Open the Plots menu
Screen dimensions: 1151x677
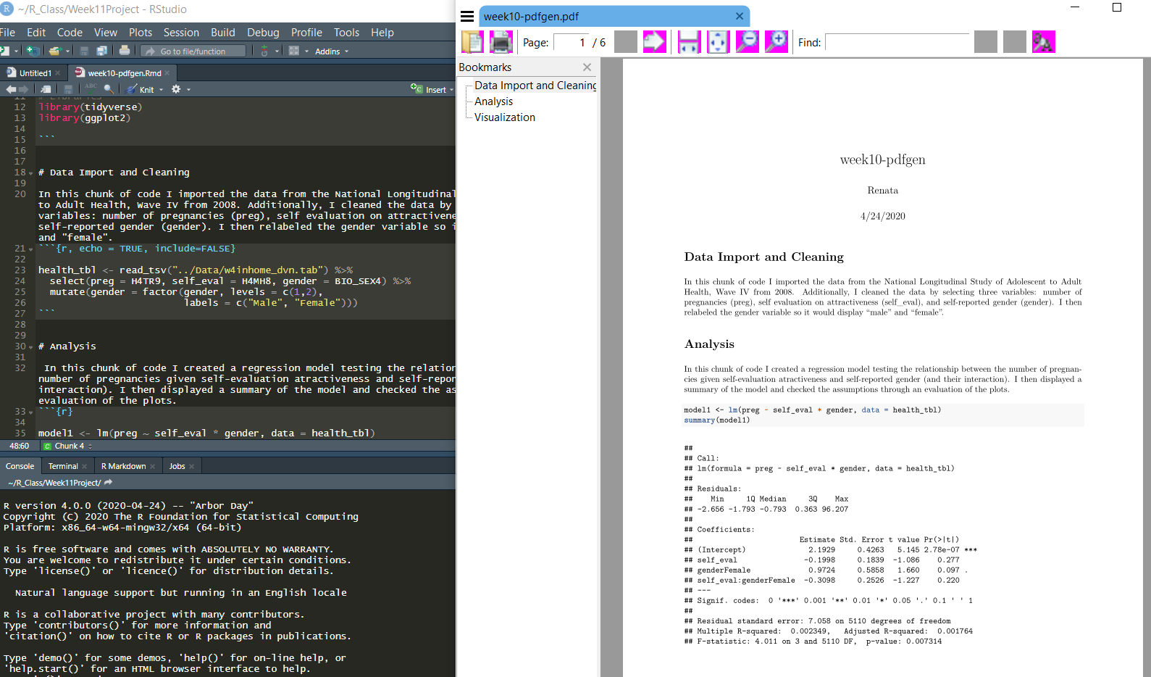pos(141,33)
